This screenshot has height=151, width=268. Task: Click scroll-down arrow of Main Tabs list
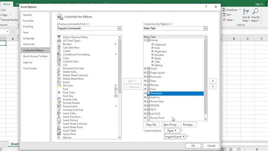tap(206, 119)
